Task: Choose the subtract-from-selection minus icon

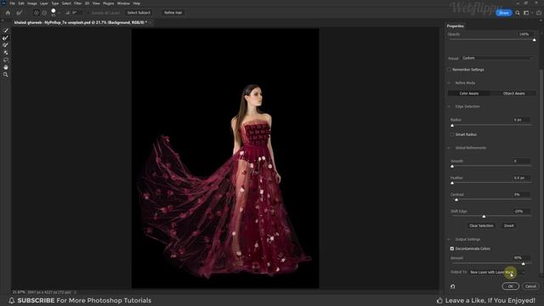Action: [44, 13]
